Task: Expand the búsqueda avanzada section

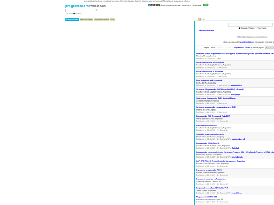Action: coord(206,30)
